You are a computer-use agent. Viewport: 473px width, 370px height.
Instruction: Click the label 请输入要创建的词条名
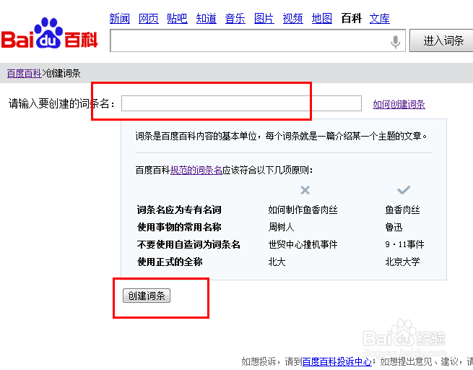point(62,103)
